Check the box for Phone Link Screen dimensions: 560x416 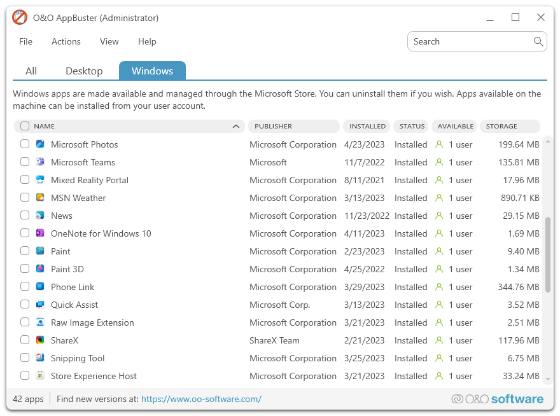coord(25,287)
